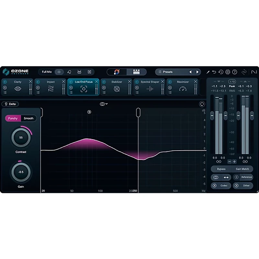The image size is (259, 259).
Task: Open Clarity module preset list icon
Action: coord(5,93)
